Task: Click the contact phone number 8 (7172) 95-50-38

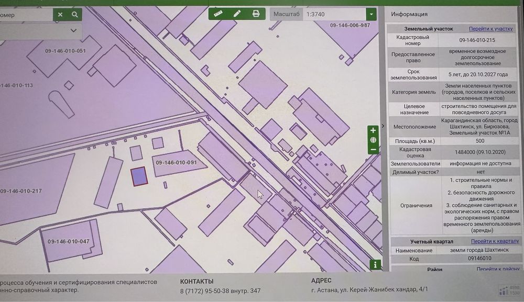Action: (220, 291)
